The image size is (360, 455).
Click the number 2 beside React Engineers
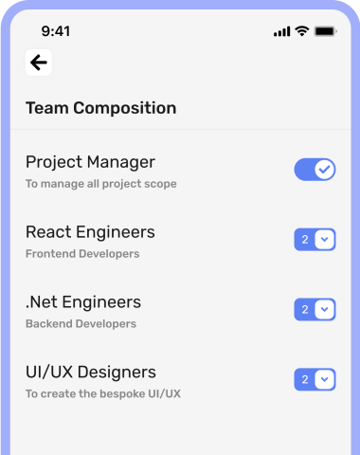tap(305, 239)
